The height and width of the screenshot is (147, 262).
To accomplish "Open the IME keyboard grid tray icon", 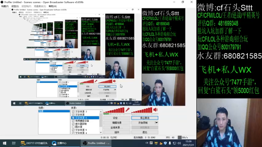I will point(151,143).
